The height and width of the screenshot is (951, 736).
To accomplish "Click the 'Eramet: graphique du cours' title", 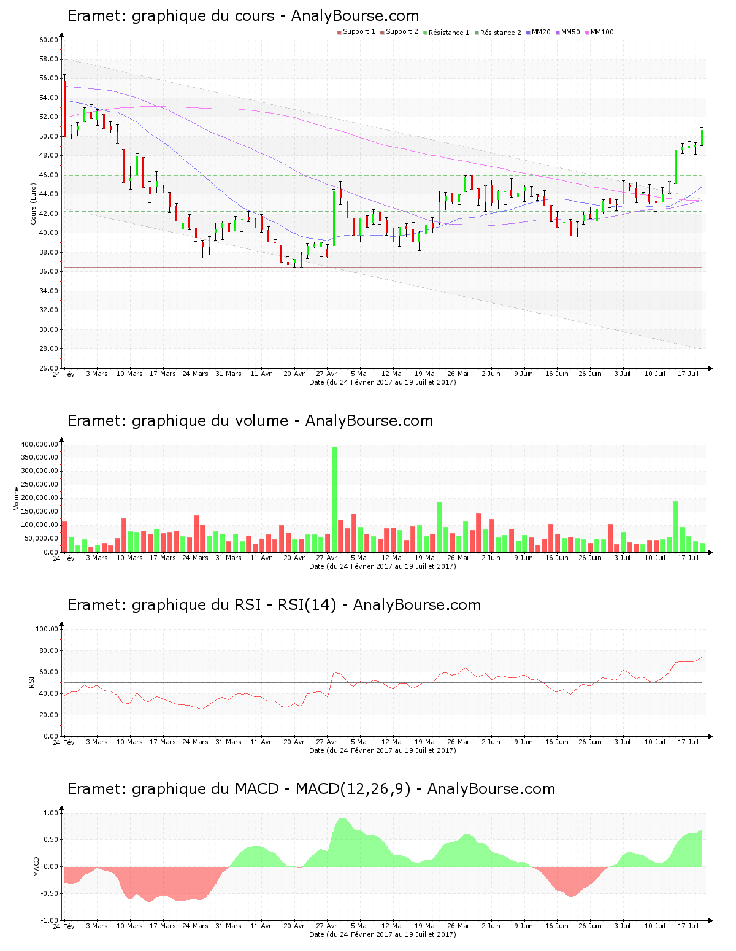I will tap(171, 16).
